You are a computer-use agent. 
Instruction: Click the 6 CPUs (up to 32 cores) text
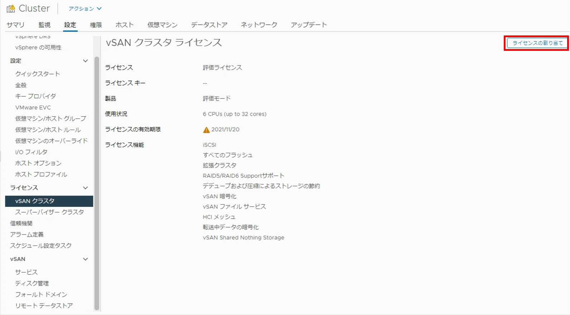[235, 114]
